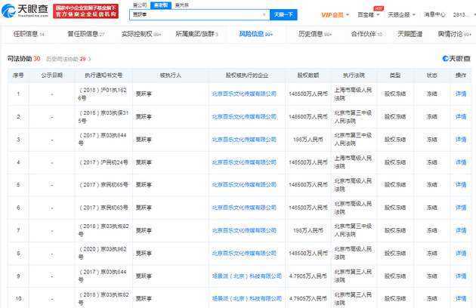The height and width of the screenshot is (308, 476).
Task: Click the 执行通知书文号 column header
Action: [x=104, y=75]
